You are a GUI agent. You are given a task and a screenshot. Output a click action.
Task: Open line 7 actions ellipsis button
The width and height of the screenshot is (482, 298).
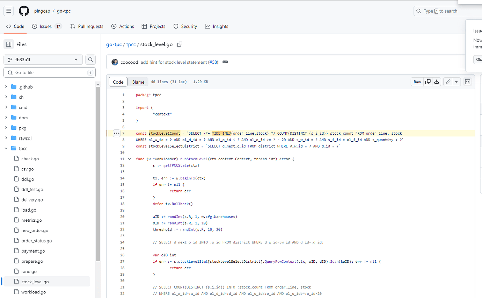(117, 133)
